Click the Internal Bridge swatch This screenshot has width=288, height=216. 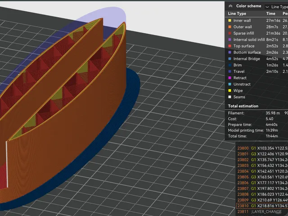tap(229, 59)
